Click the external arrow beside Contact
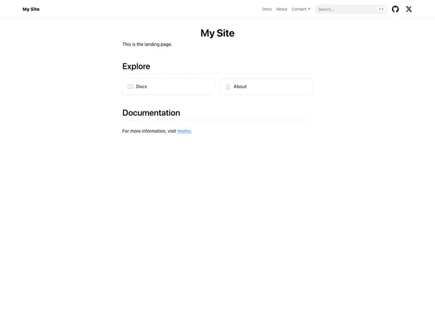Image resolution: width=435 pixels, height=324 pixels. (x=309, y=9)
